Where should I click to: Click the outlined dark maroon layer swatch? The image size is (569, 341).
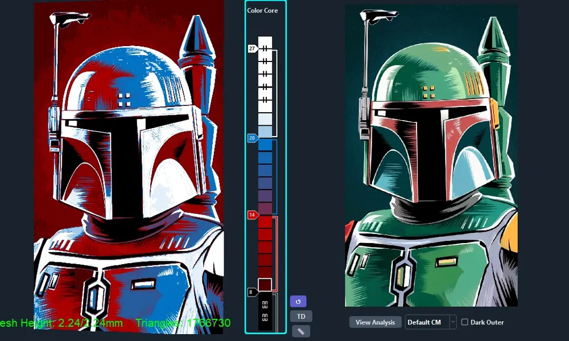(265, 285)
